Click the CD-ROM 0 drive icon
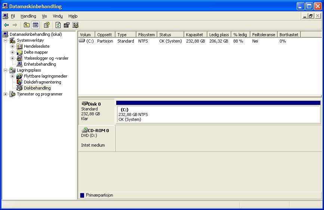This screenshot has height=210, width=324. (x=84, y=130)
